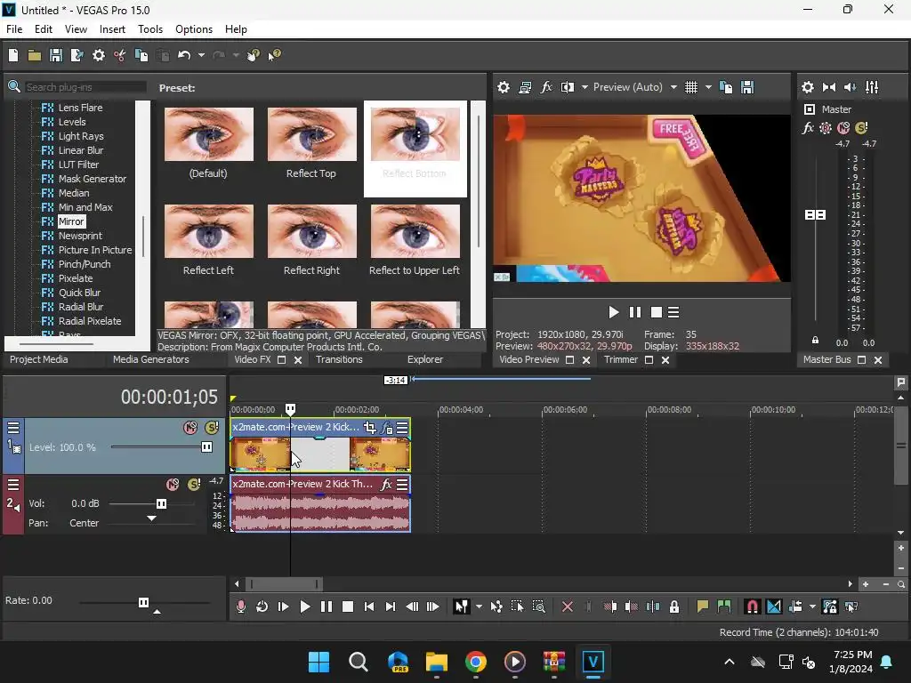This screenshot has width=911, height=683.
Task: Open Video Preview project properties gear
Action: click(x=504, y=87)
